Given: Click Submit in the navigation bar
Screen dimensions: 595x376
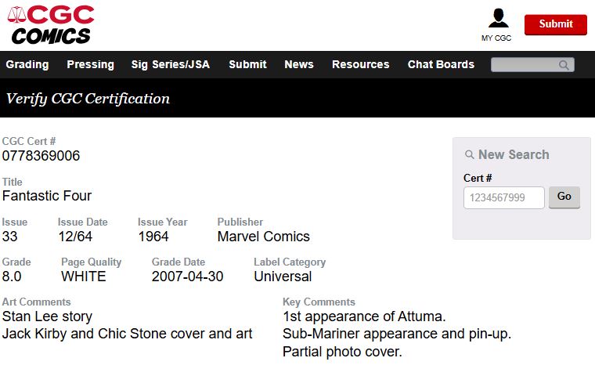Looking at the screenshot, I should point(247,64).
